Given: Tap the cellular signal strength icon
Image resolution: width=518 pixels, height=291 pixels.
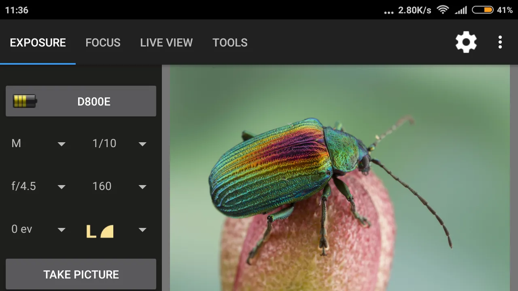Looking at the screenshot, I should (x=461, y=10).
